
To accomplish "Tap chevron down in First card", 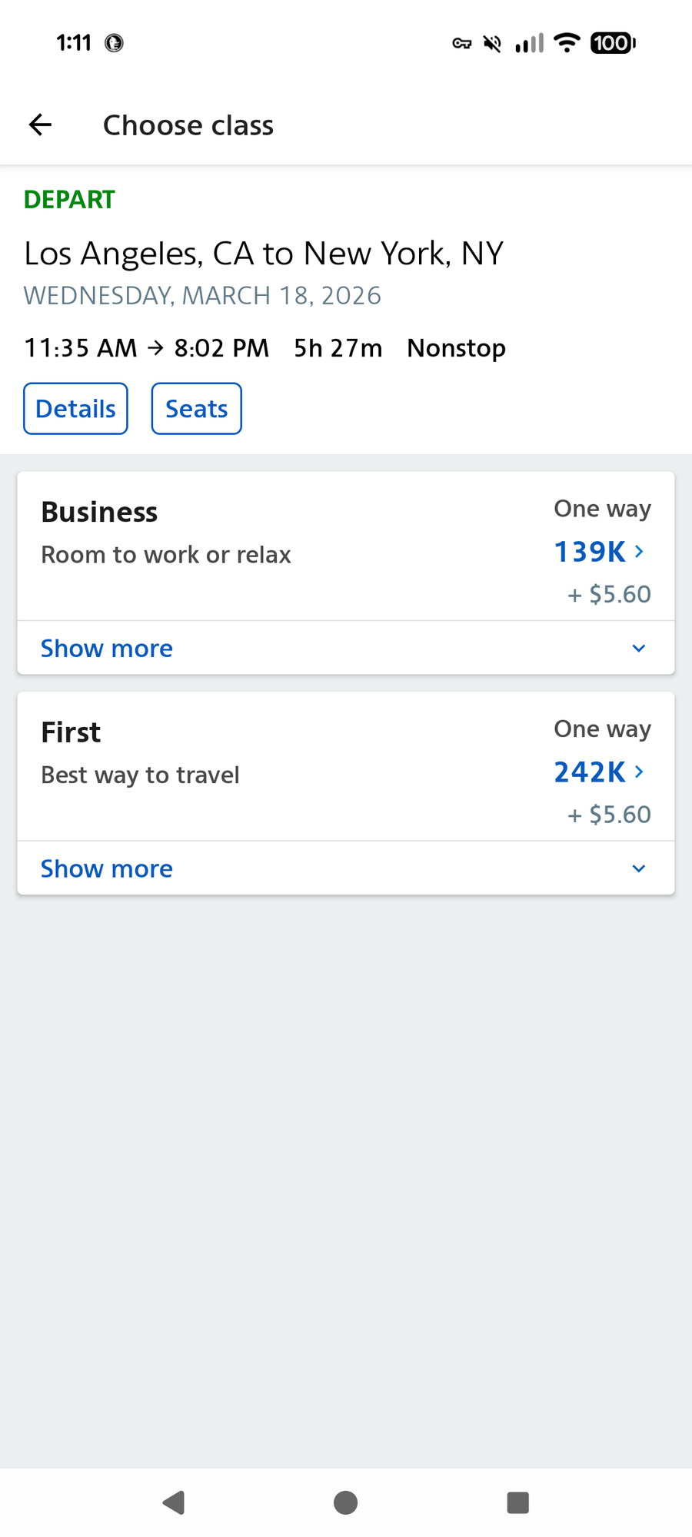I will click(638, 868).
